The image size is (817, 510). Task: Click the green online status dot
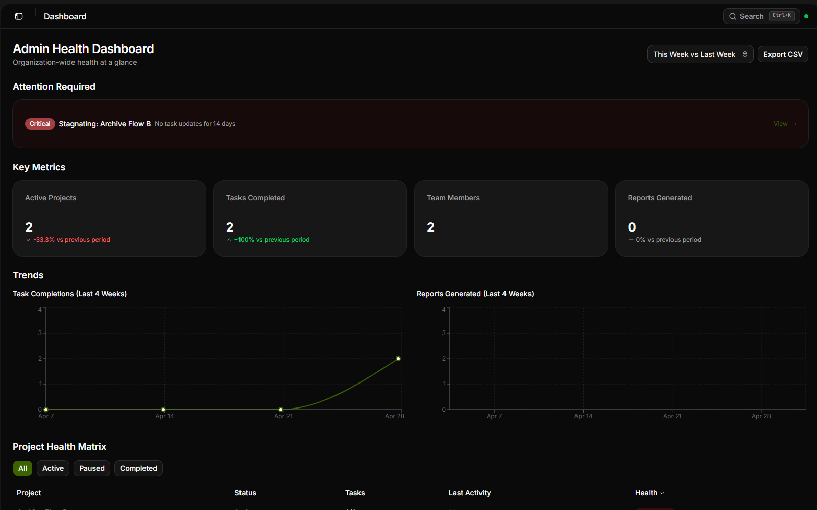pyautogui.click(x=806, y=16)
